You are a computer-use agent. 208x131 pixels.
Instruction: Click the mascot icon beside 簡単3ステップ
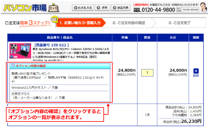pyautogui.click(x=54, y=20)
